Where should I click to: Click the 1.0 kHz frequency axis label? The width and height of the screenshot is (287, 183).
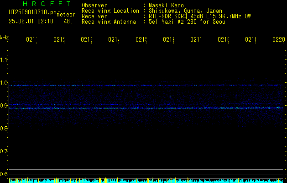[x=4, y=83]
